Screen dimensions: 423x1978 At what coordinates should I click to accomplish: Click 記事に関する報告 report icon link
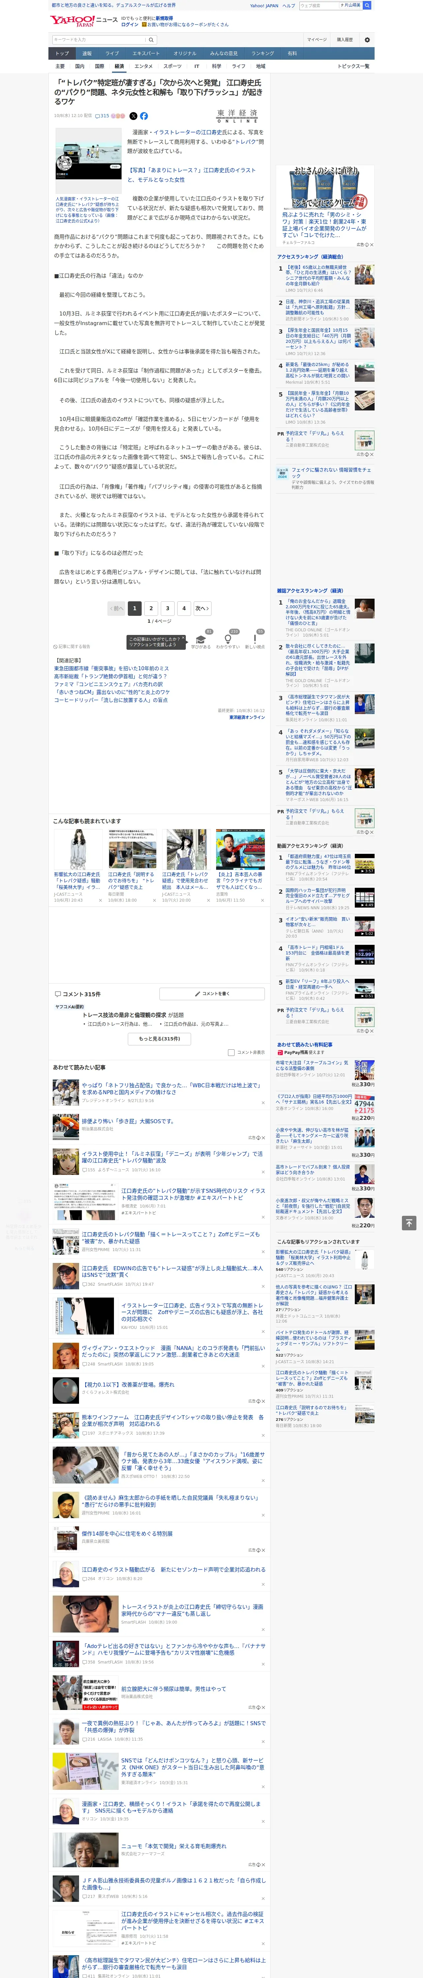click(71, 646)
